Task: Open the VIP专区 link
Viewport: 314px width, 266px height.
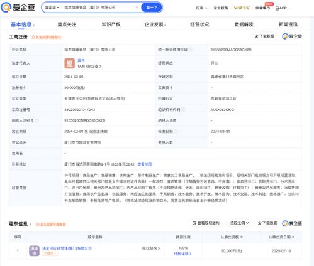Action: coord(242,8)
